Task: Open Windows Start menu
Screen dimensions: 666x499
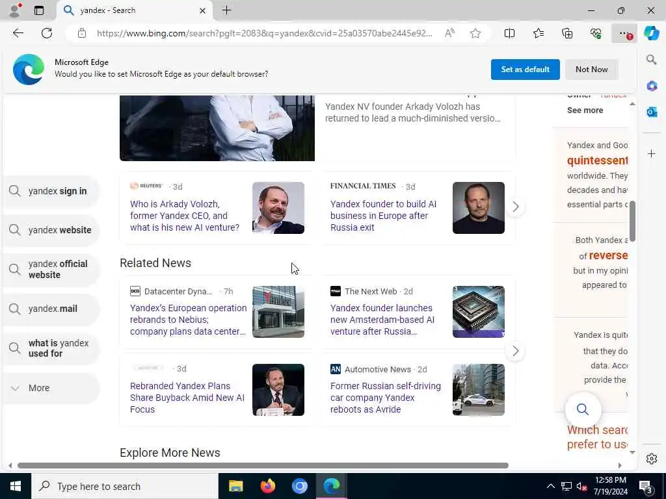Action: (16, 486)
